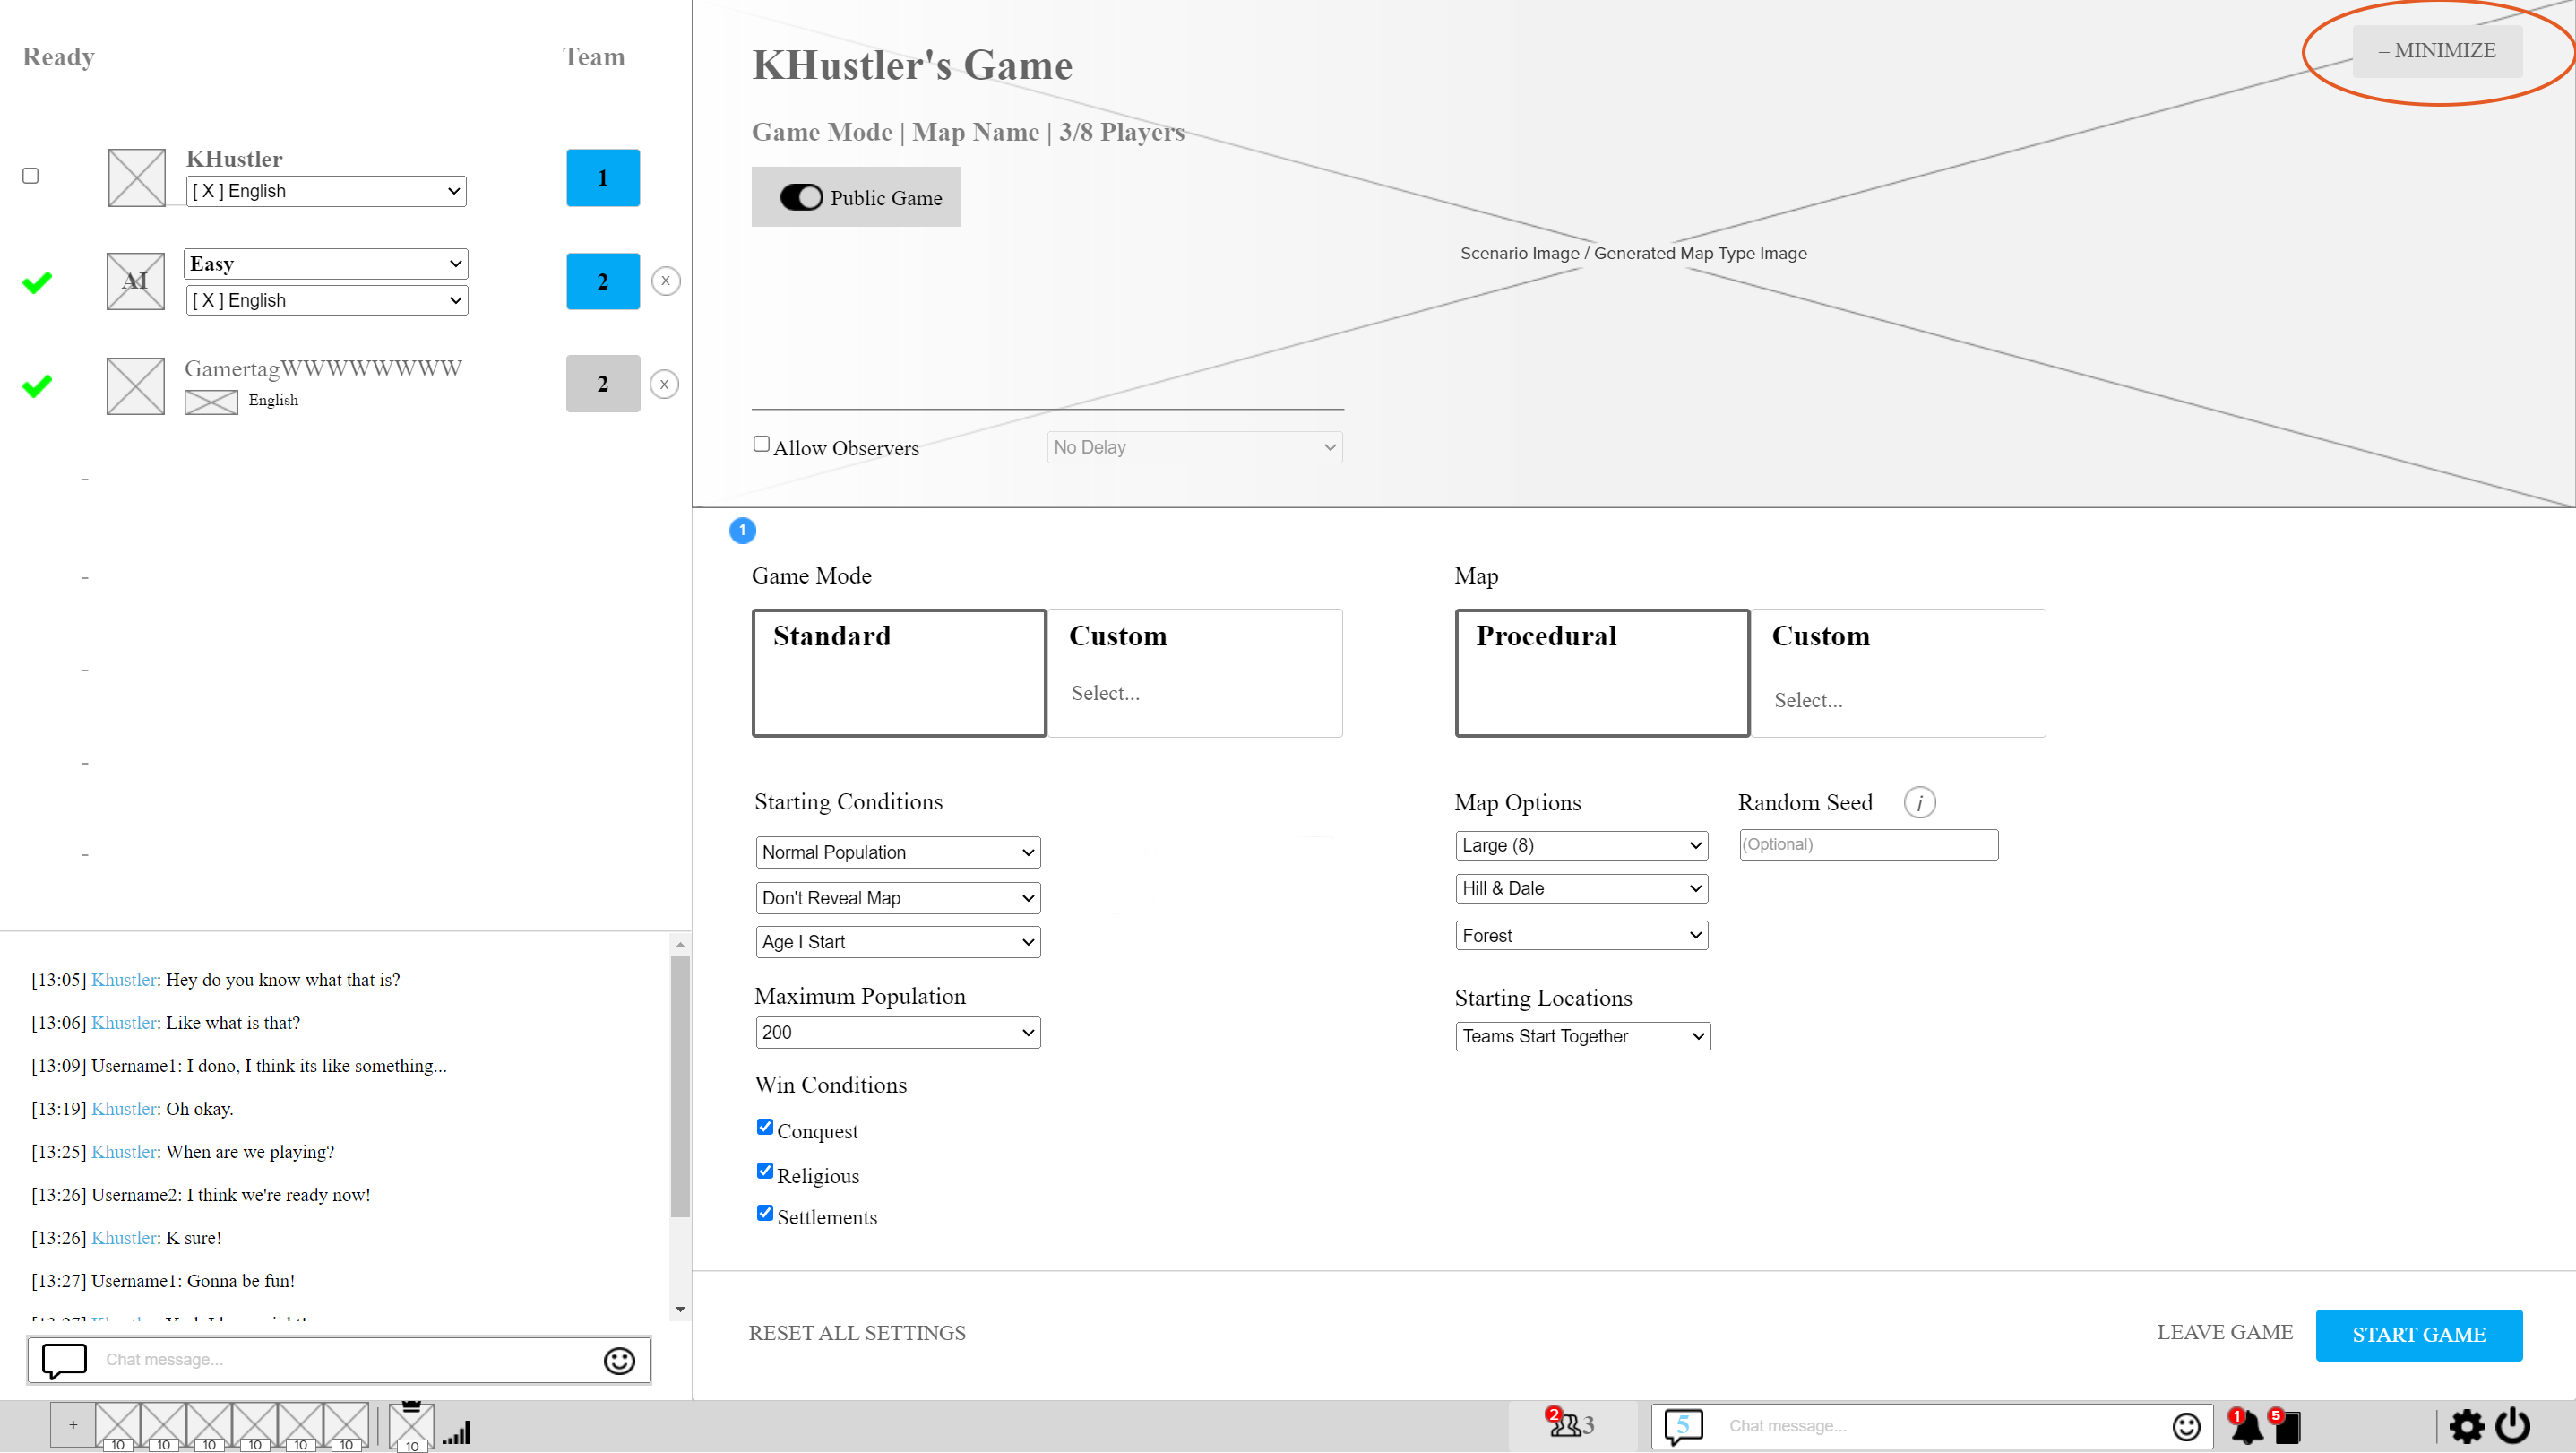Select the Procedural map tab

(x=1600, y=672)
